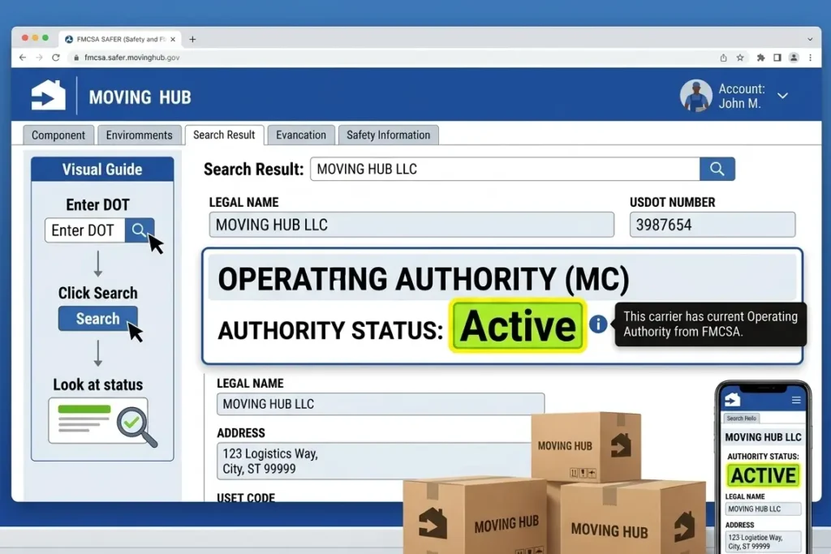Click the share icon in browser toolbar
This screenshot has width=831, height=554.
(x=723, y=58)
